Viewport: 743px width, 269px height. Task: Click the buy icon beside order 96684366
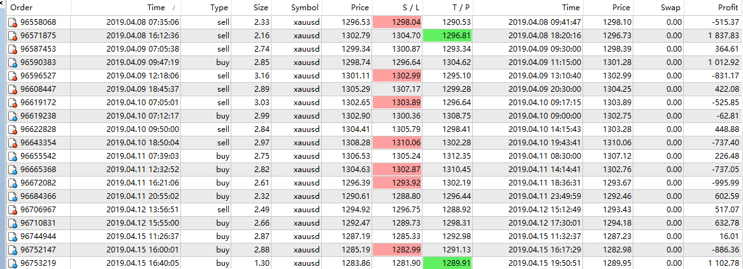pos(12,196)
